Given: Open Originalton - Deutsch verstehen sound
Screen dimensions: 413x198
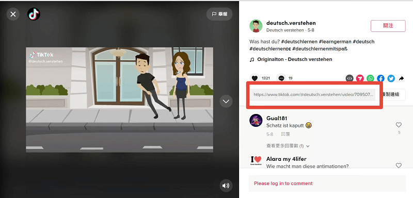Looking at the screenshot, I should click(x=291, y=59).
